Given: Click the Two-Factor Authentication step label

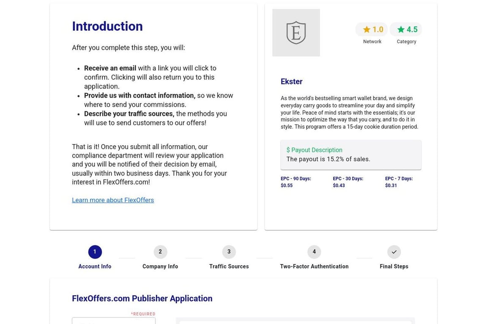Looking at the screenshot, I should pyautogui.click(x=314, y=266).
